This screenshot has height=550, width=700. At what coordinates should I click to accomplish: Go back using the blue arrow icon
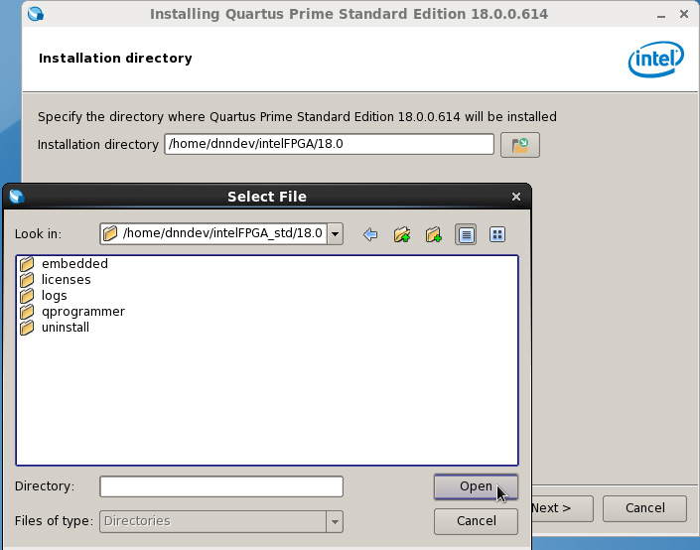[x=370, y=234]
